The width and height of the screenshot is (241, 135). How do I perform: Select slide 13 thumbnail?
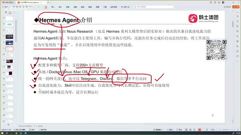pyautogui.click(x=9, y=73)
